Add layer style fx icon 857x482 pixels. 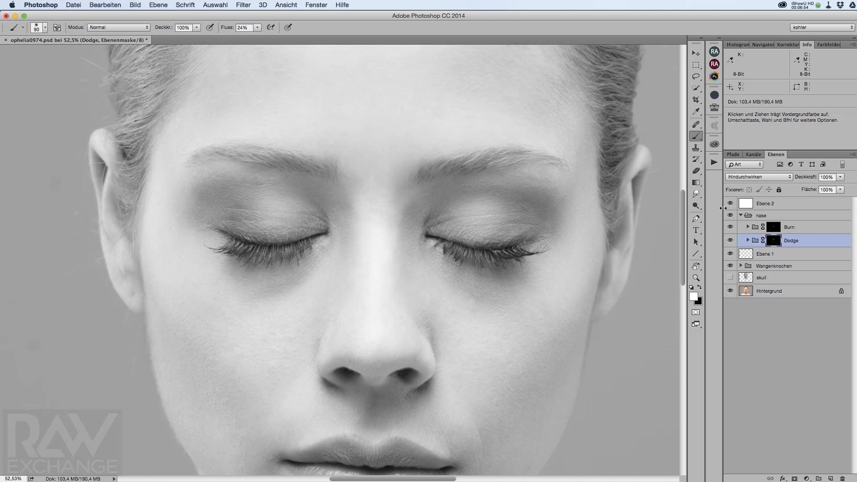(x=782, y=478)
